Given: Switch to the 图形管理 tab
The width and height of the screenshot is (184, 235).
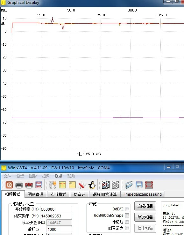Looking at the screenshot, I should (36, 194).
